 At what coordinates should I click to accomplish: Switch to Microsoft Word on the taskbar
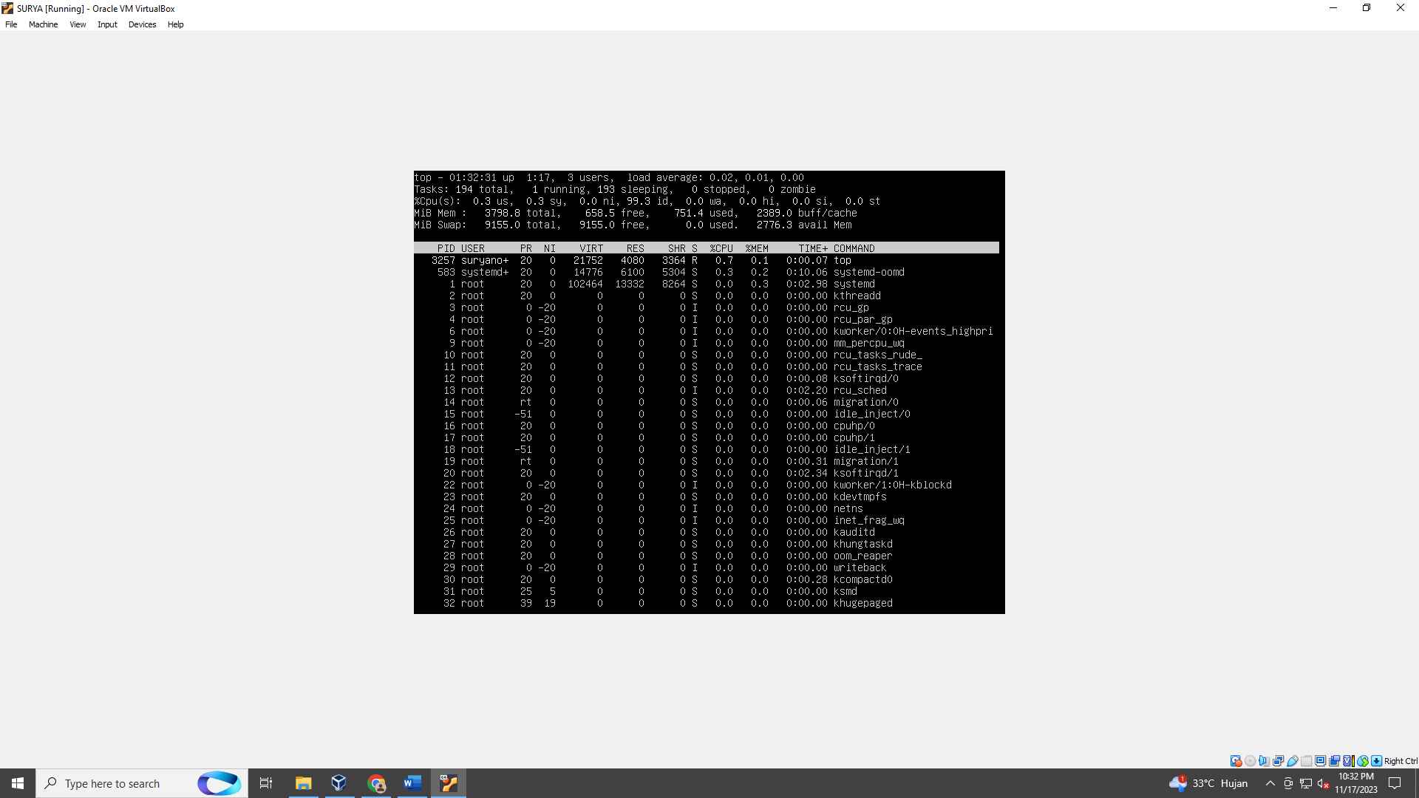[x=412, y=783]
